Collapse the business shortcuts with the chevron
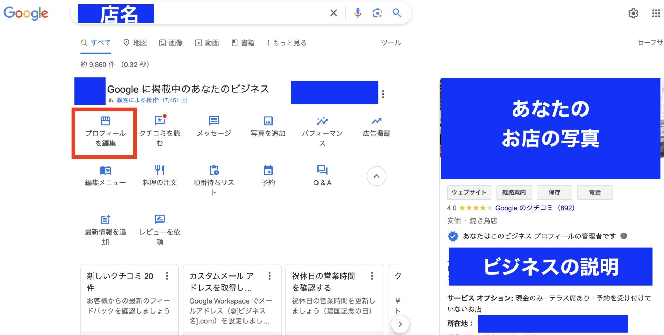 coord(376,176)
